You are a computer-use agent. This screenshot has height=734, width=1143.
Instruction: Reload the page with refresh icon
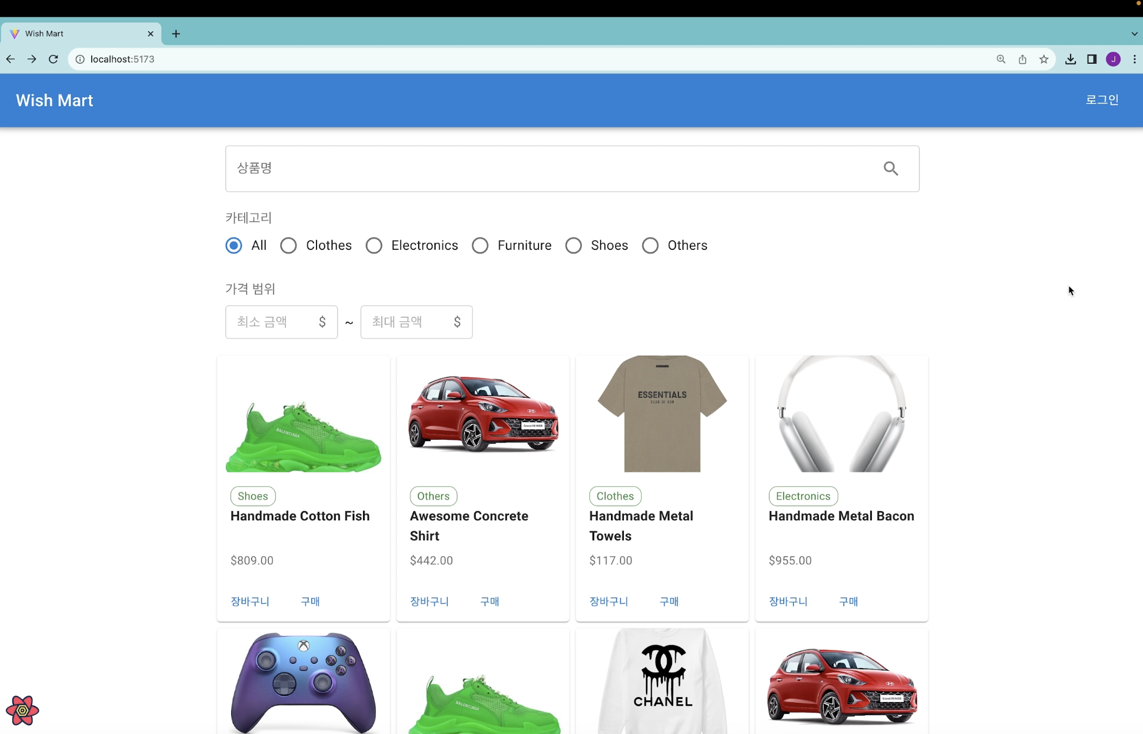pyautogui.click(x=53, y=59)
